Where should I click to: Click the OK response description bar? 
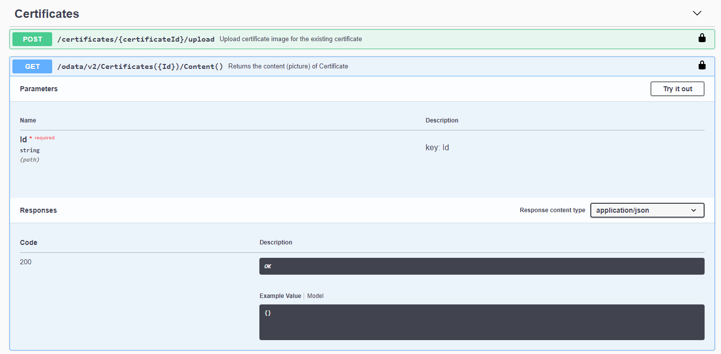(x=481, y=266)
